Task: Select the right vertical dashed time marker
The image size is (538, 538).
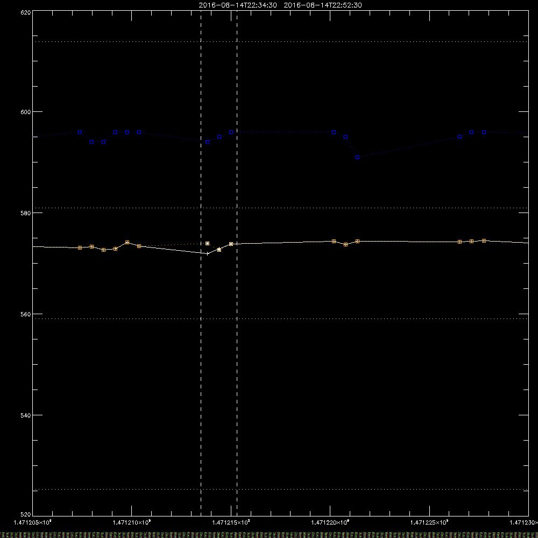Action: pos(237,263)
